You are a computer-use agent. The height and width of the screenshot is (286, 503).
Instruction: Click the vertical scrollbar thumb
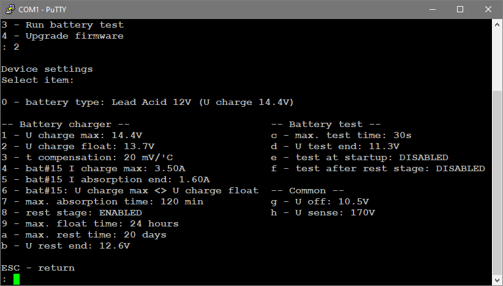click(497, 183)
